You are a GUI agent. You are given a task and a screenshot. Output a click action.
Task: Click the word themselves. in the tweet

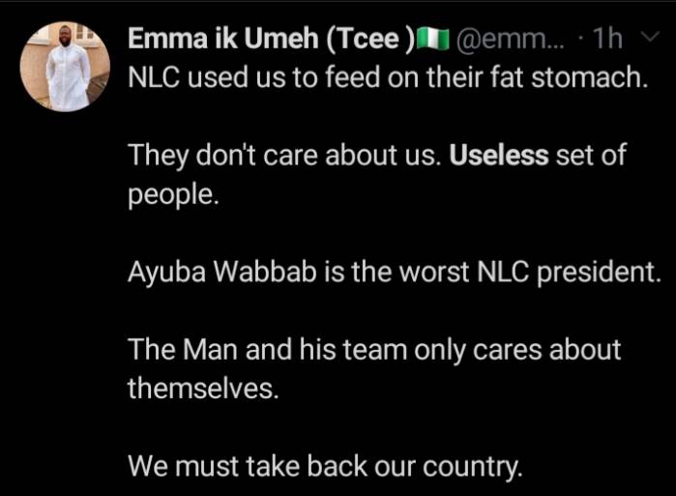pyautogui.click(x=203, y=389)
